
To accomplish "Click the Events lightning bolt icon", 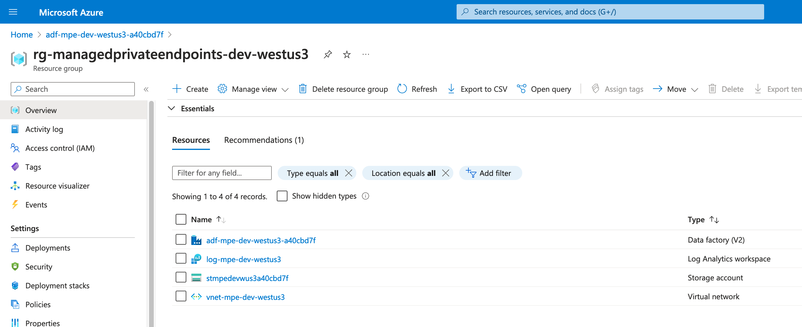I will click(15, 205).
